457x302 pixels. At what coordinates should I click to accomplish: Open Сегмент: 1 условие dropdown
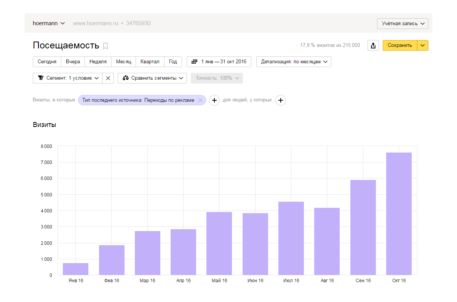click(x=68, y=78)
